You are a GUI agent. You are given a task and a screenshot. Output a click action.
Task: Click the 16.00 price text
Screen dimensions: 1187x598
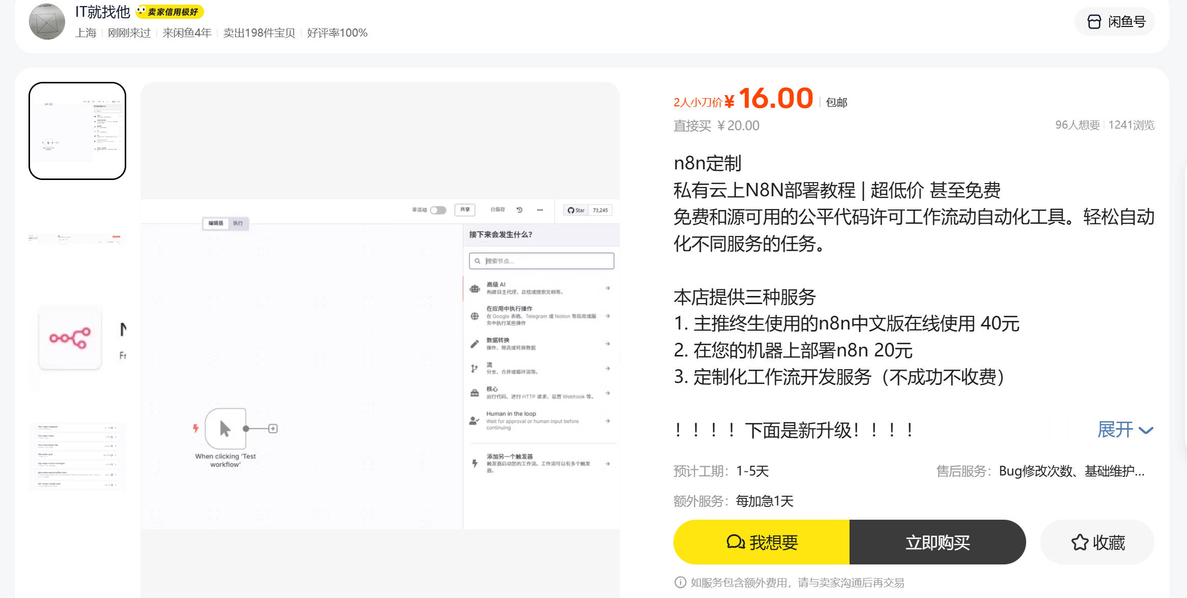(x=776, y=98)
